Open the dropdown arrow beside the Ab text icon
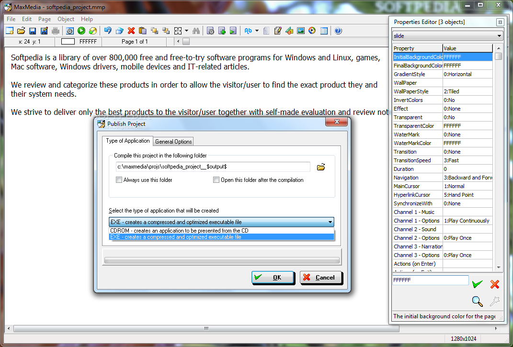The width and height of the screenshot is (513, 347). [x=257, y=31]
